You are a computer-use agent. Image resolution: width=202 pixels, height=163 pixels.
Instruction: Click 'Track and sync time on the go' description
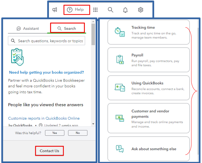point(154,35)
